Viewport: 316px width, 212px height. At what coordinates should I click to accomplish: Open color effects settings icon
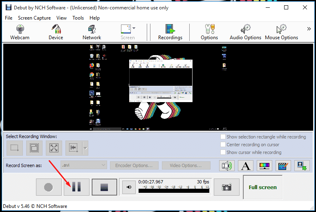pos(264,165)
